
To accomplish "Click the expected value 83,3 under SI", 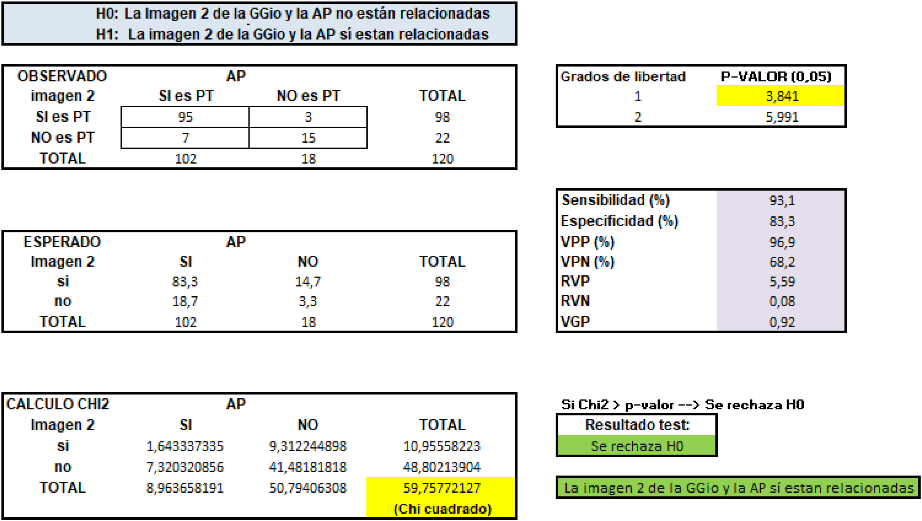I will point(185,282).
